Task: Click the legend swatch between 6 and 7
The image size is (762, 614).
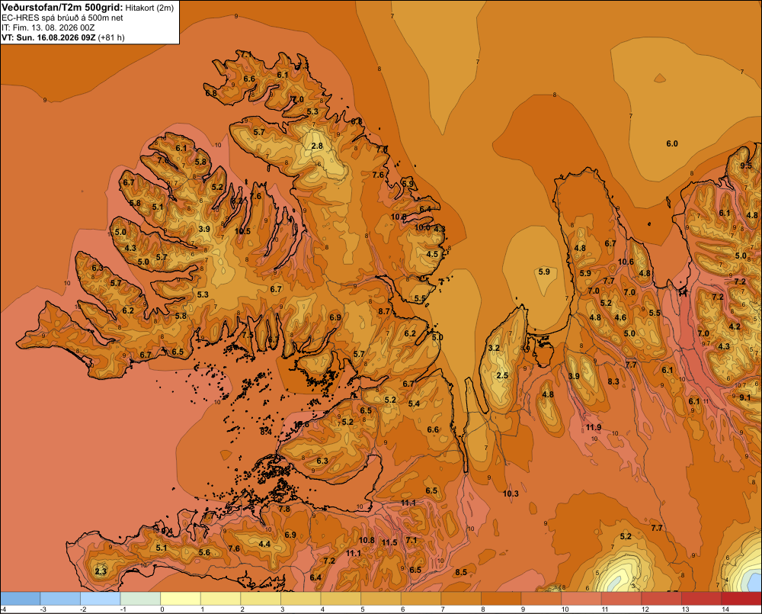Action: point(421,599)
